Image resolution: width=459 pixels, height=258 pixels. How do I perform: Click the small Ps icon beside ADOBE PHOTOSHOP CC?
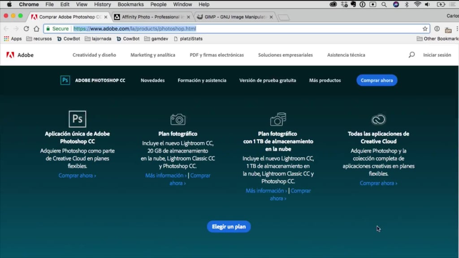coord(65,80)
